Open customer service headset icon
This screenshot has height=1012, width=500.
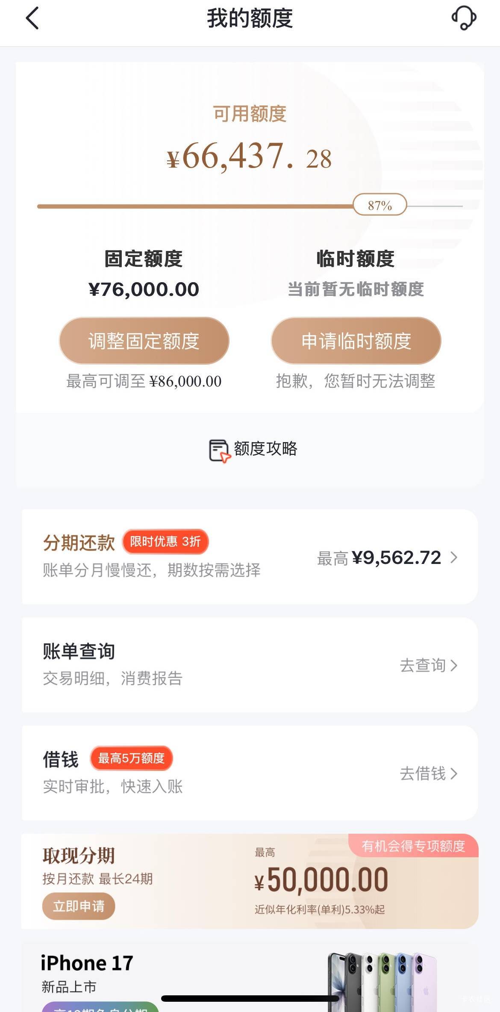click(464, 18)
